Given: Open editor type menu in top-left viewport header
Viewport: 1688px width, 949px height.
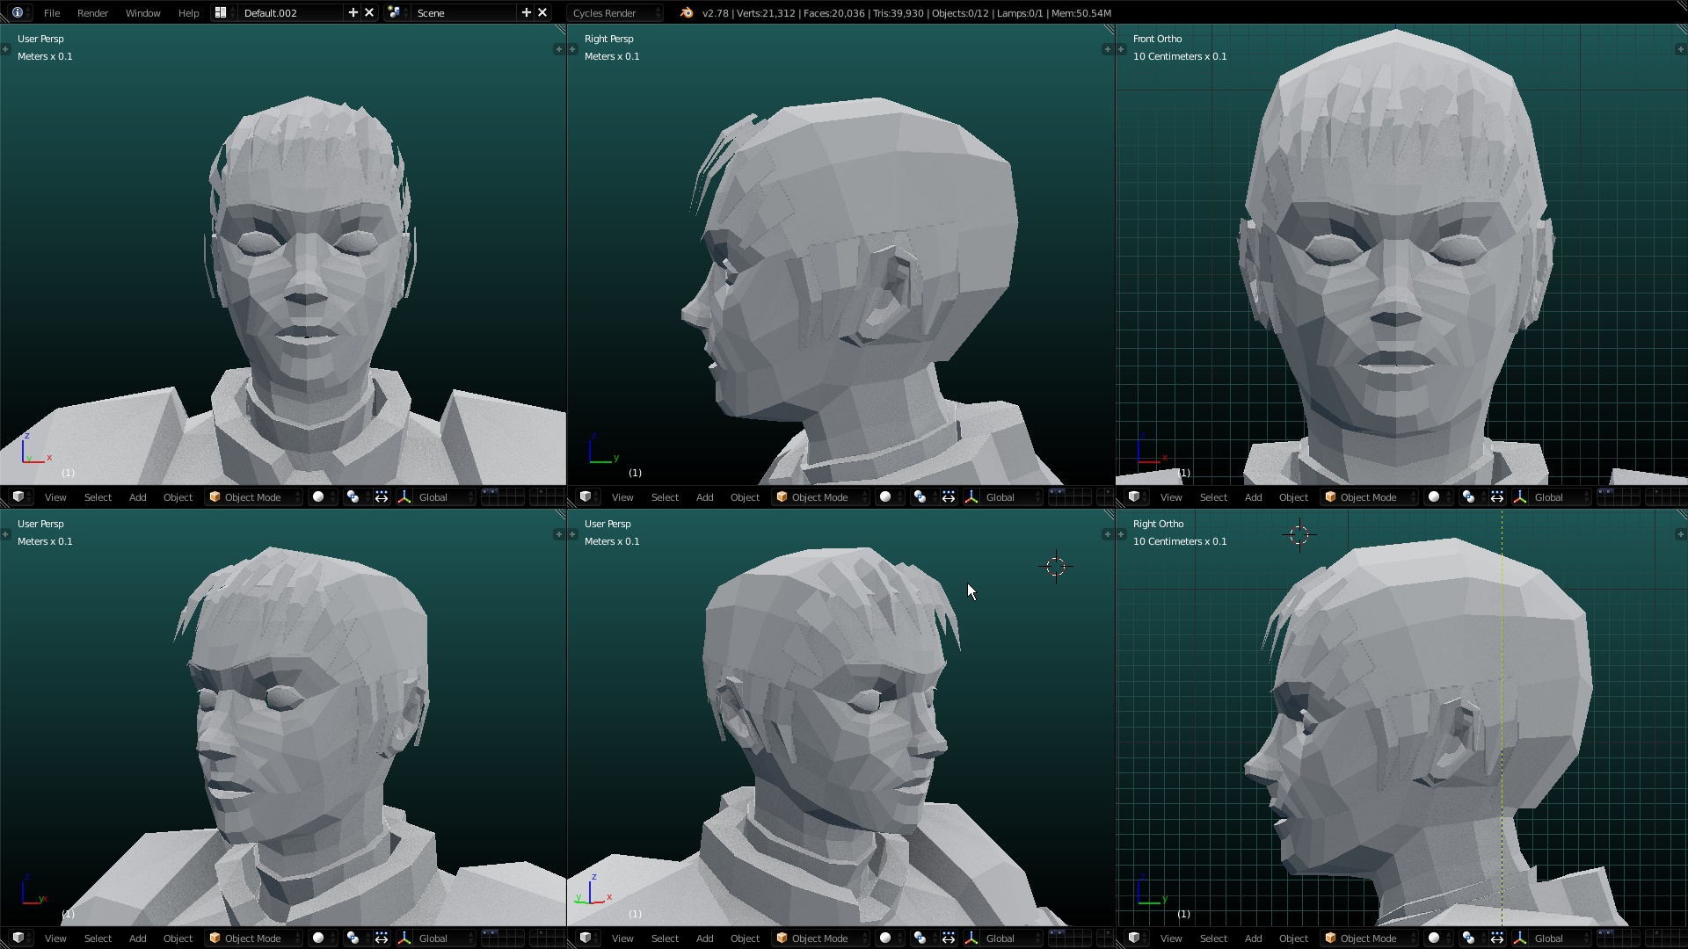Looking at the screenshot, I should (x=18, y=497).
